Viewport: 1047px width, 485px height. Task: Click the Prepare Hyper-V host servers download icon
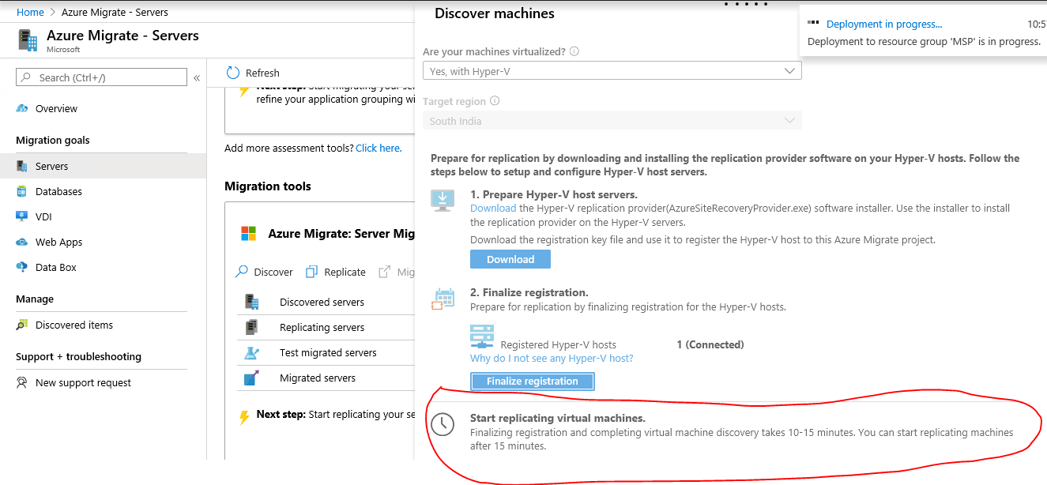click(443, 200)
